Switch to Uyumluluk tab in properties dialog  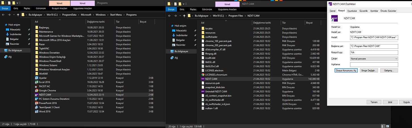click(352, 11)
